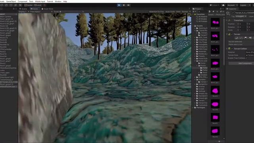Open the Free Aspect dropdown
This screenshot has width=254, height=143.
tap(41, 12)
